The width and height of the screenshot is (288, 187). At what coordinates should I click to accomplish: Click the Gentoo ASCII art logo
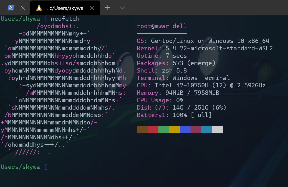[x=63, y=89]
